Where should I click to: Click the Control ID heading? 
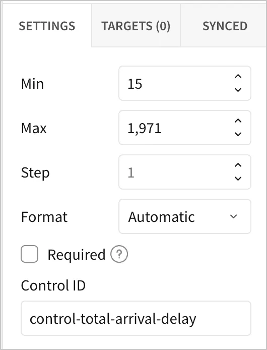[x=53, y=285]
